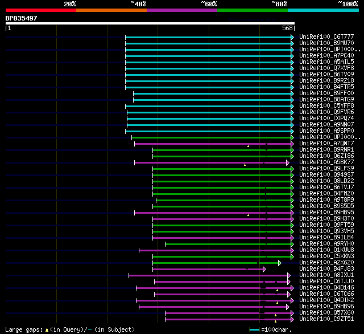Viewport: 364px width, 334px height.
Task: Click the query end position label 568
Action: pos(287,28)
